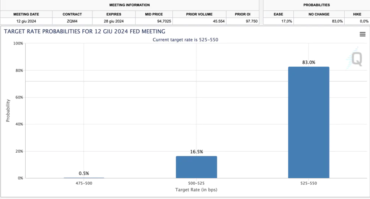Screen dimensions: 370x199
Task: Click the chart title about 12 GIU 2024 meeting
Action: [x=85, y=31]
